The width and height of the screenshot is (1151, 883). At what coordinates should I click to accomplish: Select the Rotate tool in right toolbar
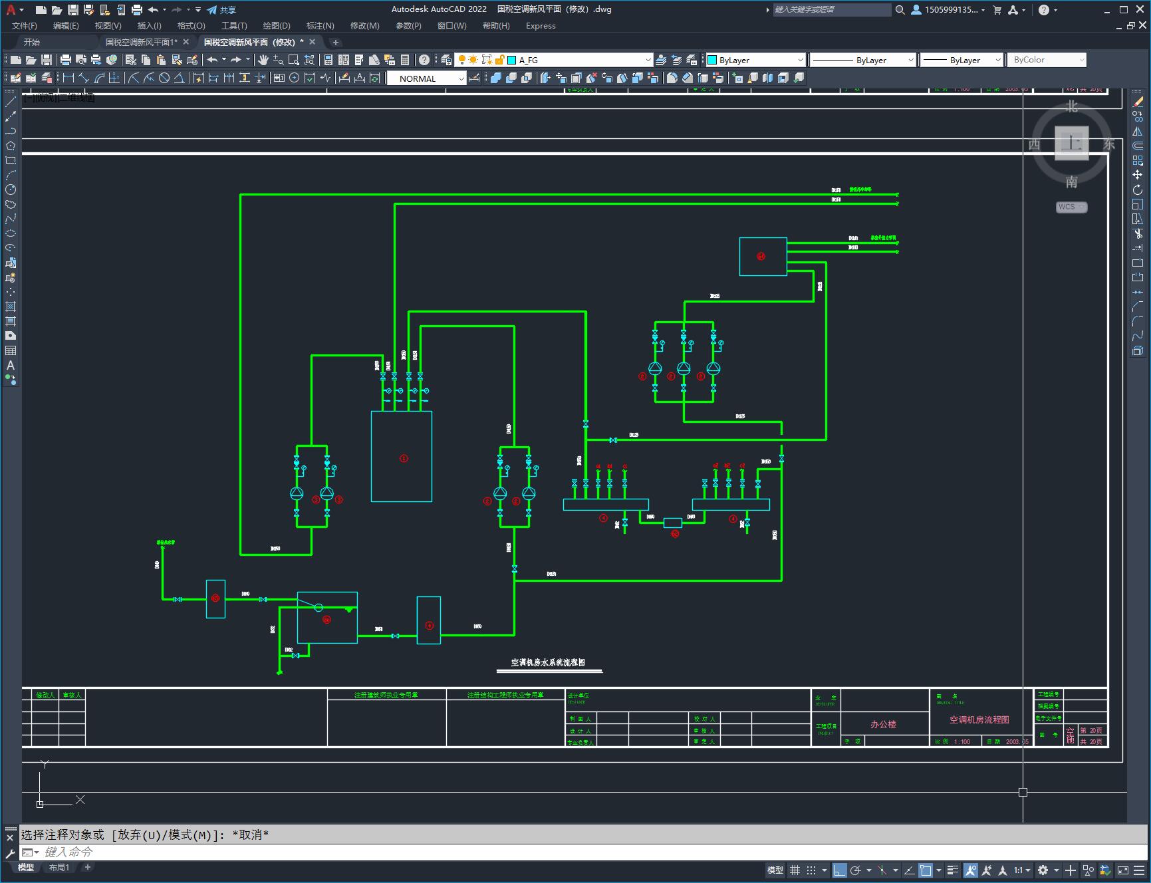(x=1138, y=189)
